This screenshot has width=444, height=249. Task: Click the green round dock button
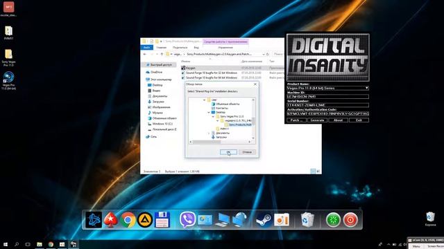(333, 220)
